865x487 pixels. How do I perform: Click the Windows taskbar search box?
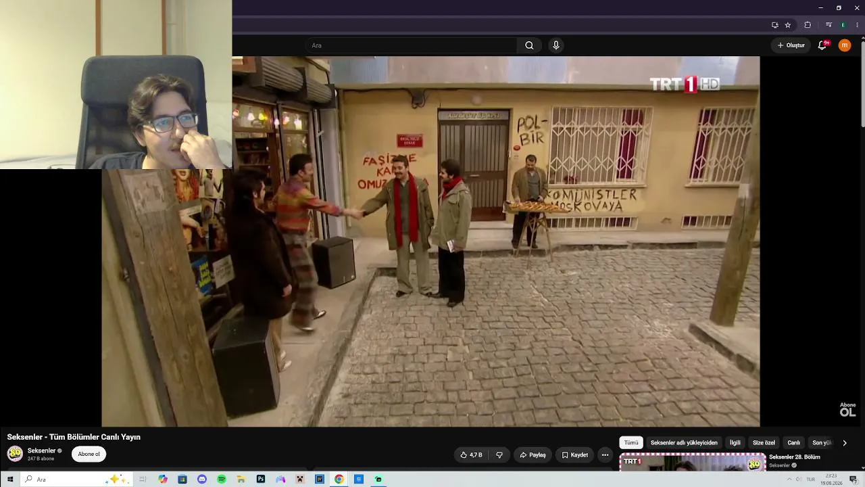tap(76, 480)
